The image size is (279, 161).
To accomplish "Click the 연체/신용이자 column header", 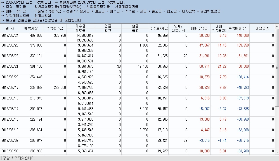I will pyautogui.click(x=179, y=28).
